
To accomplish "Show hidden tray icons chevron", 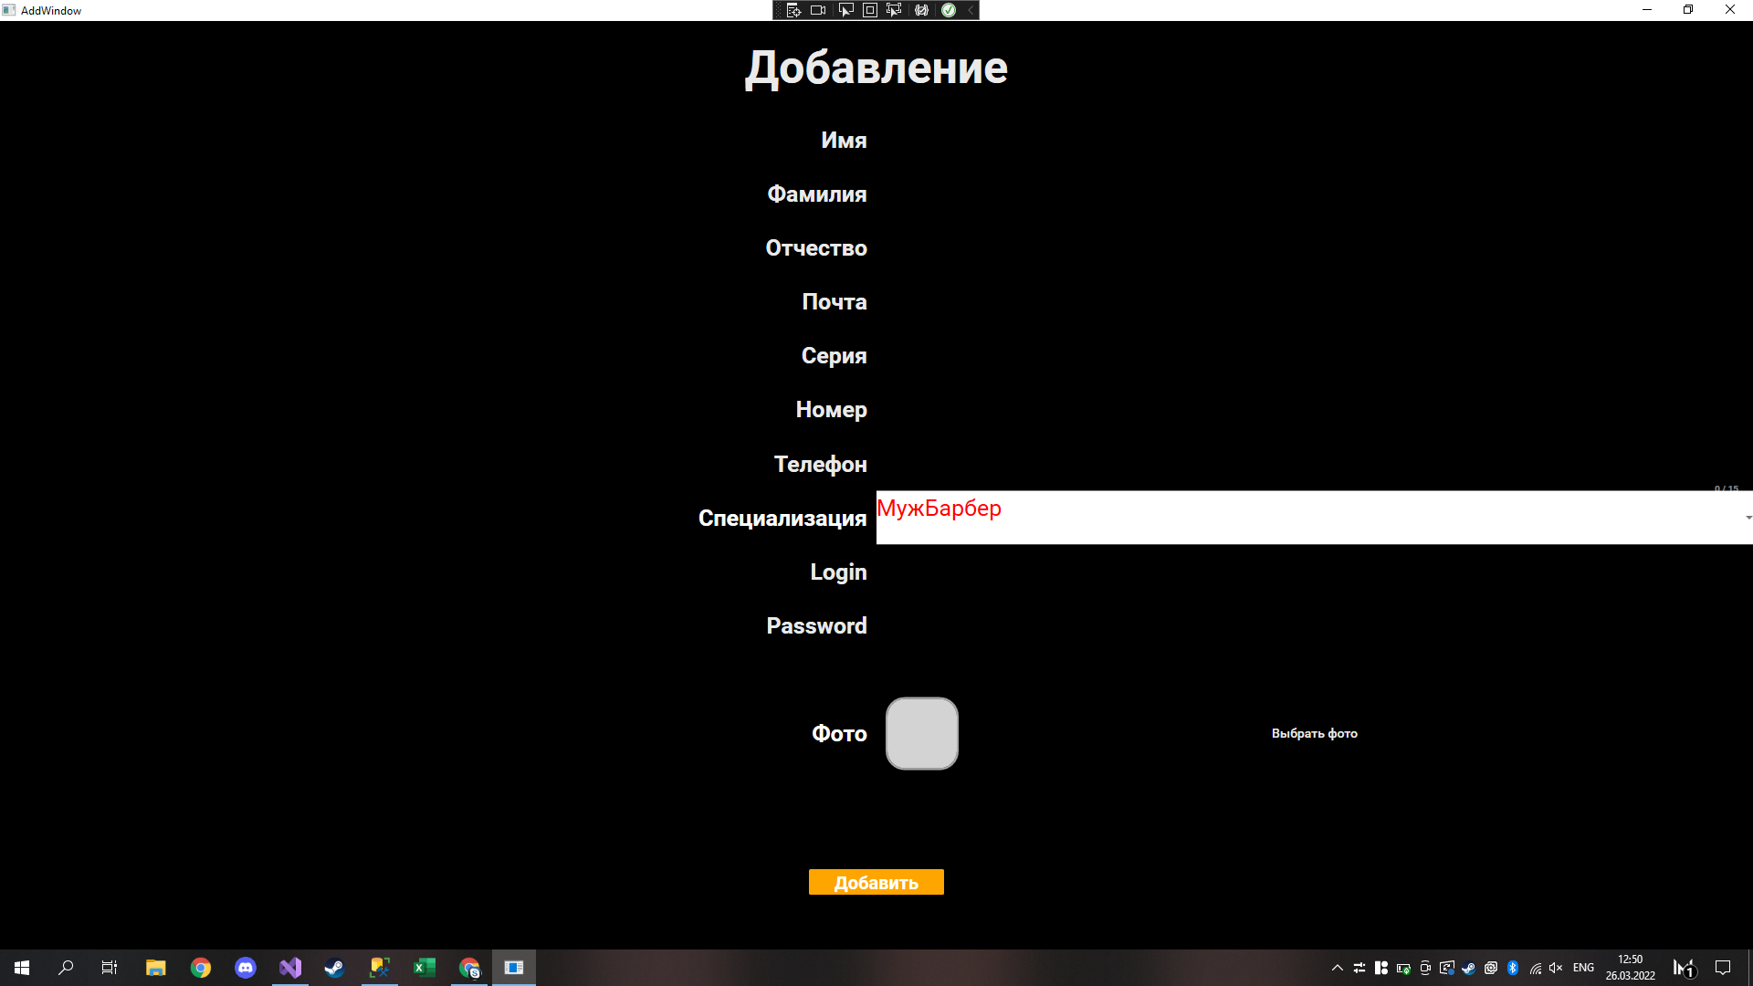I will point(1337,968).
